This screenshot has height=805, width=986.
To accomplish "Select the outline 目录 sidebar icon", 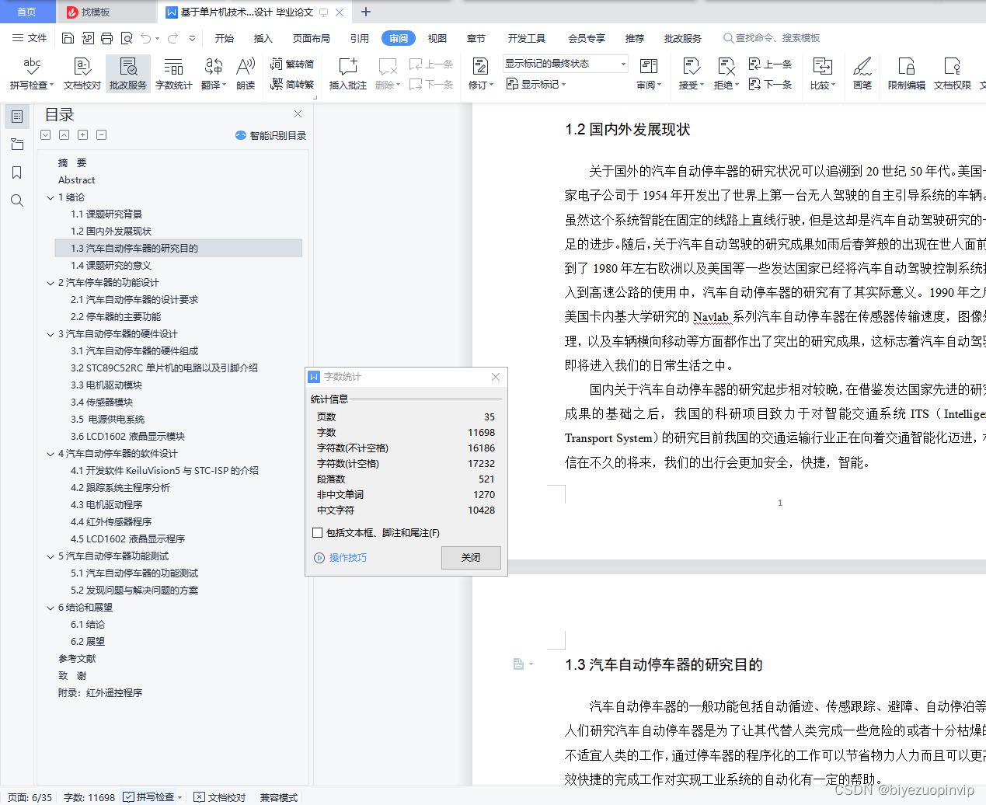I will 17,117.
